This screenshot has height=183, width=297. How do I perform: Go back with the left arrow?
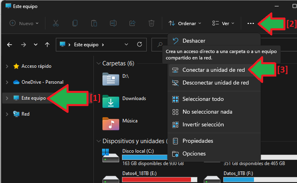click(10, 45)
